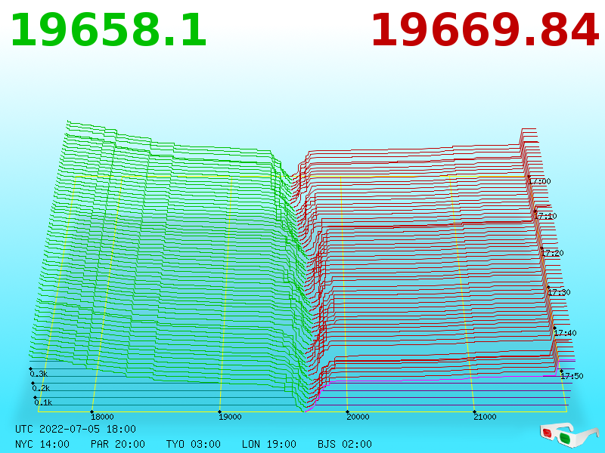This screenshot has height=453, width=605.
Task: Click the LON 19:00 clock text
Action: click(x=269, y=444)
